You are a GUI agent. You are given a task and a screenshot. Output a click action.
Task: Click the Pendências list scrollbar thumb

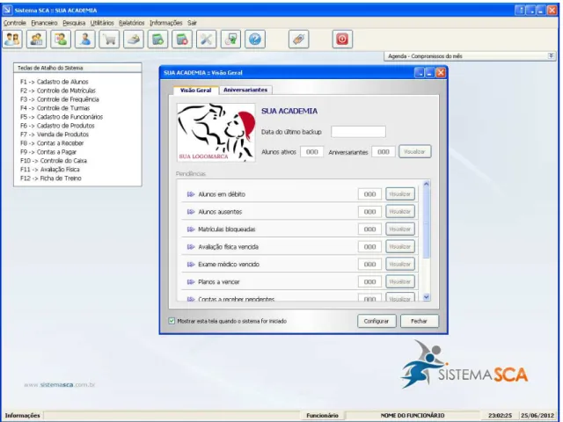426,222
